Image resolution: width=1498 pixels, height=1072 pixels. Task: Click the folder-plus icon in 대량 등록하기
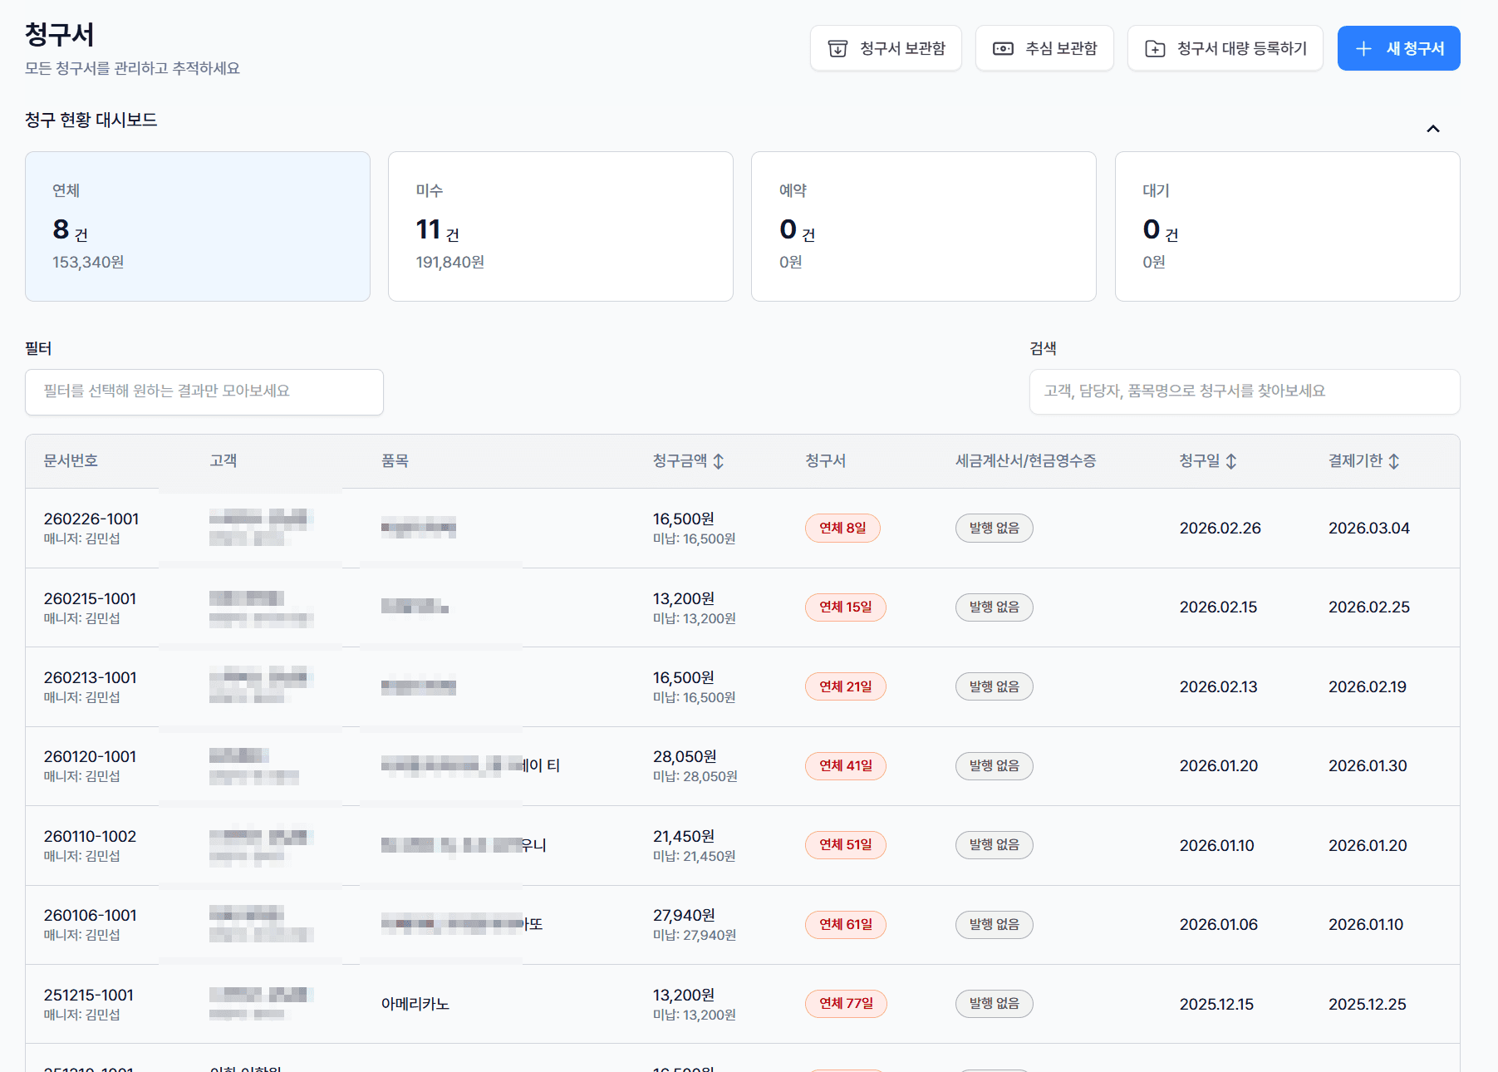pos(1155,49)
